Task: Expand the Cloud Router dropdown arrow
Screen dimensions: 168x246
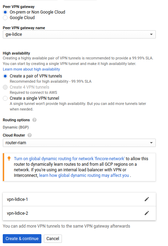Action: 151,143
